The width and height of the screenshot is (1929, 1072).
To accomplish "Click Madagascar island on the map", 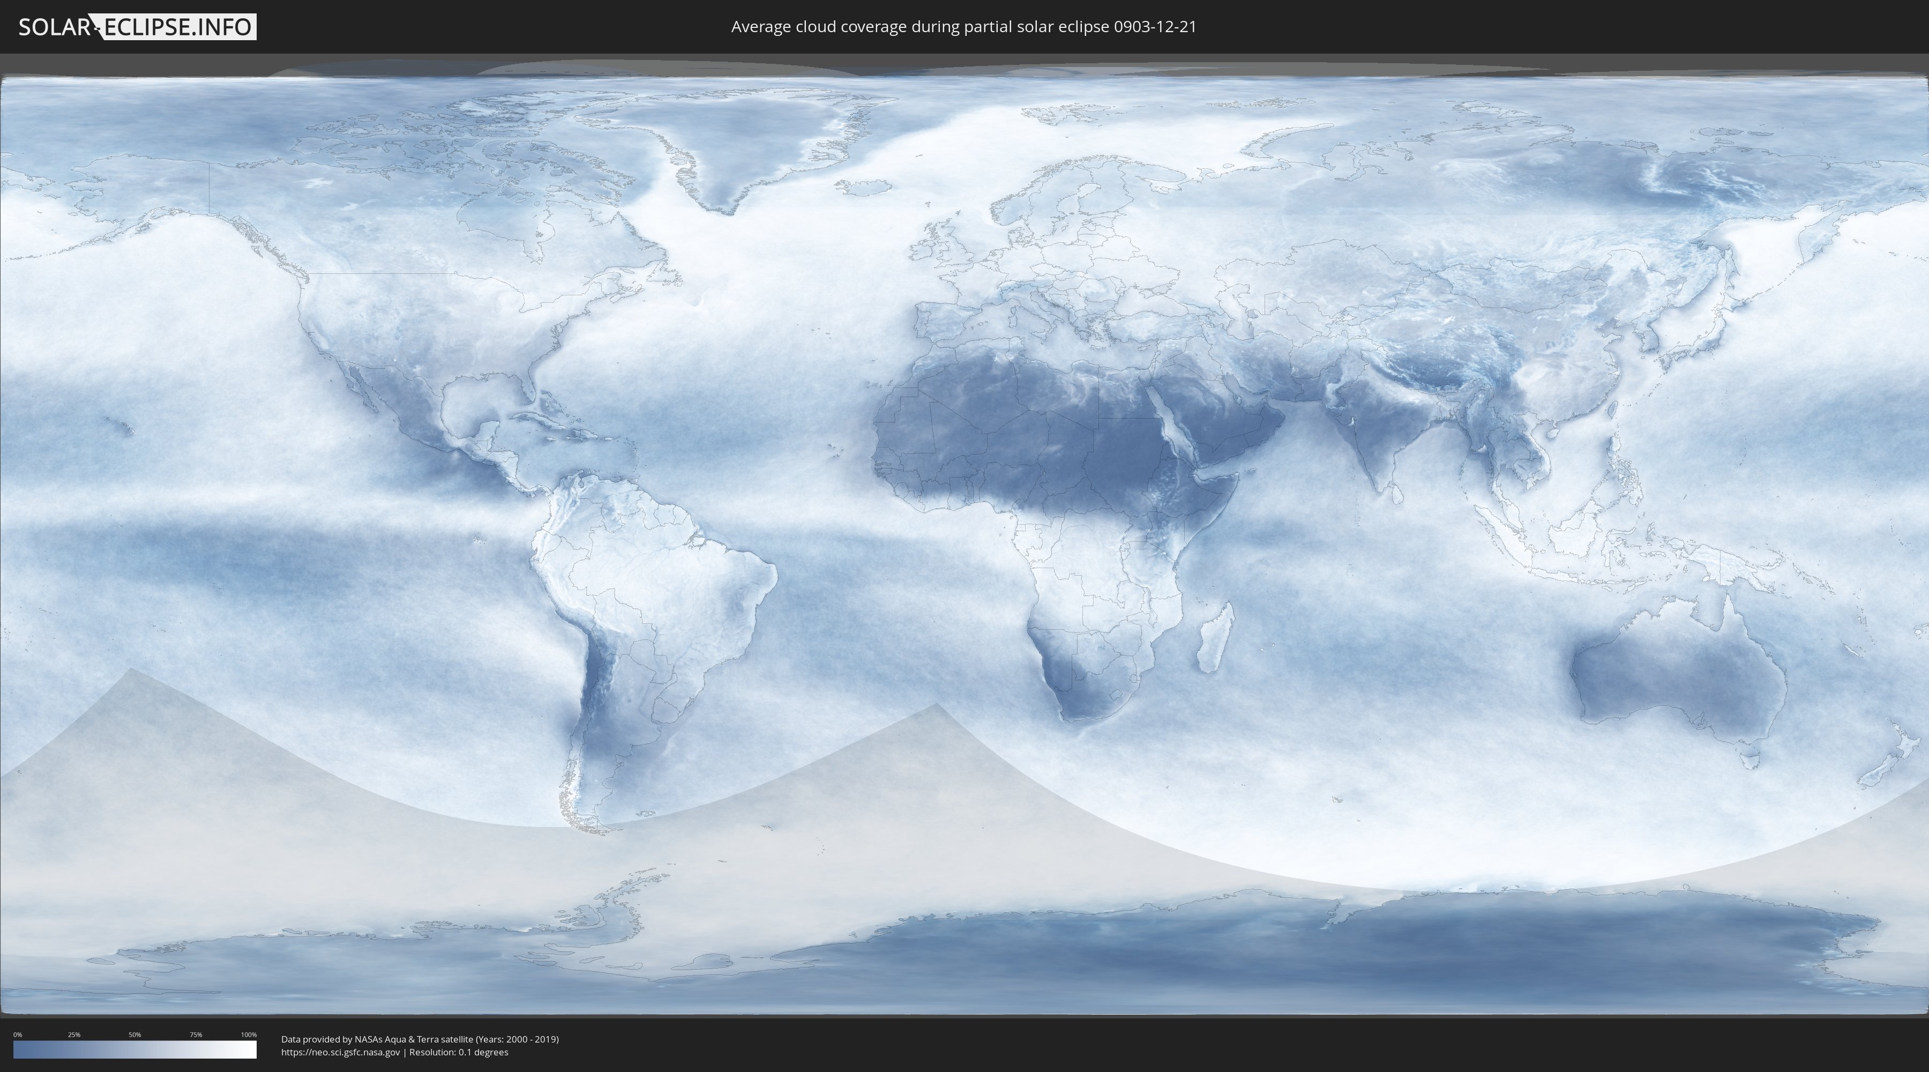I will click(1215, 638).
